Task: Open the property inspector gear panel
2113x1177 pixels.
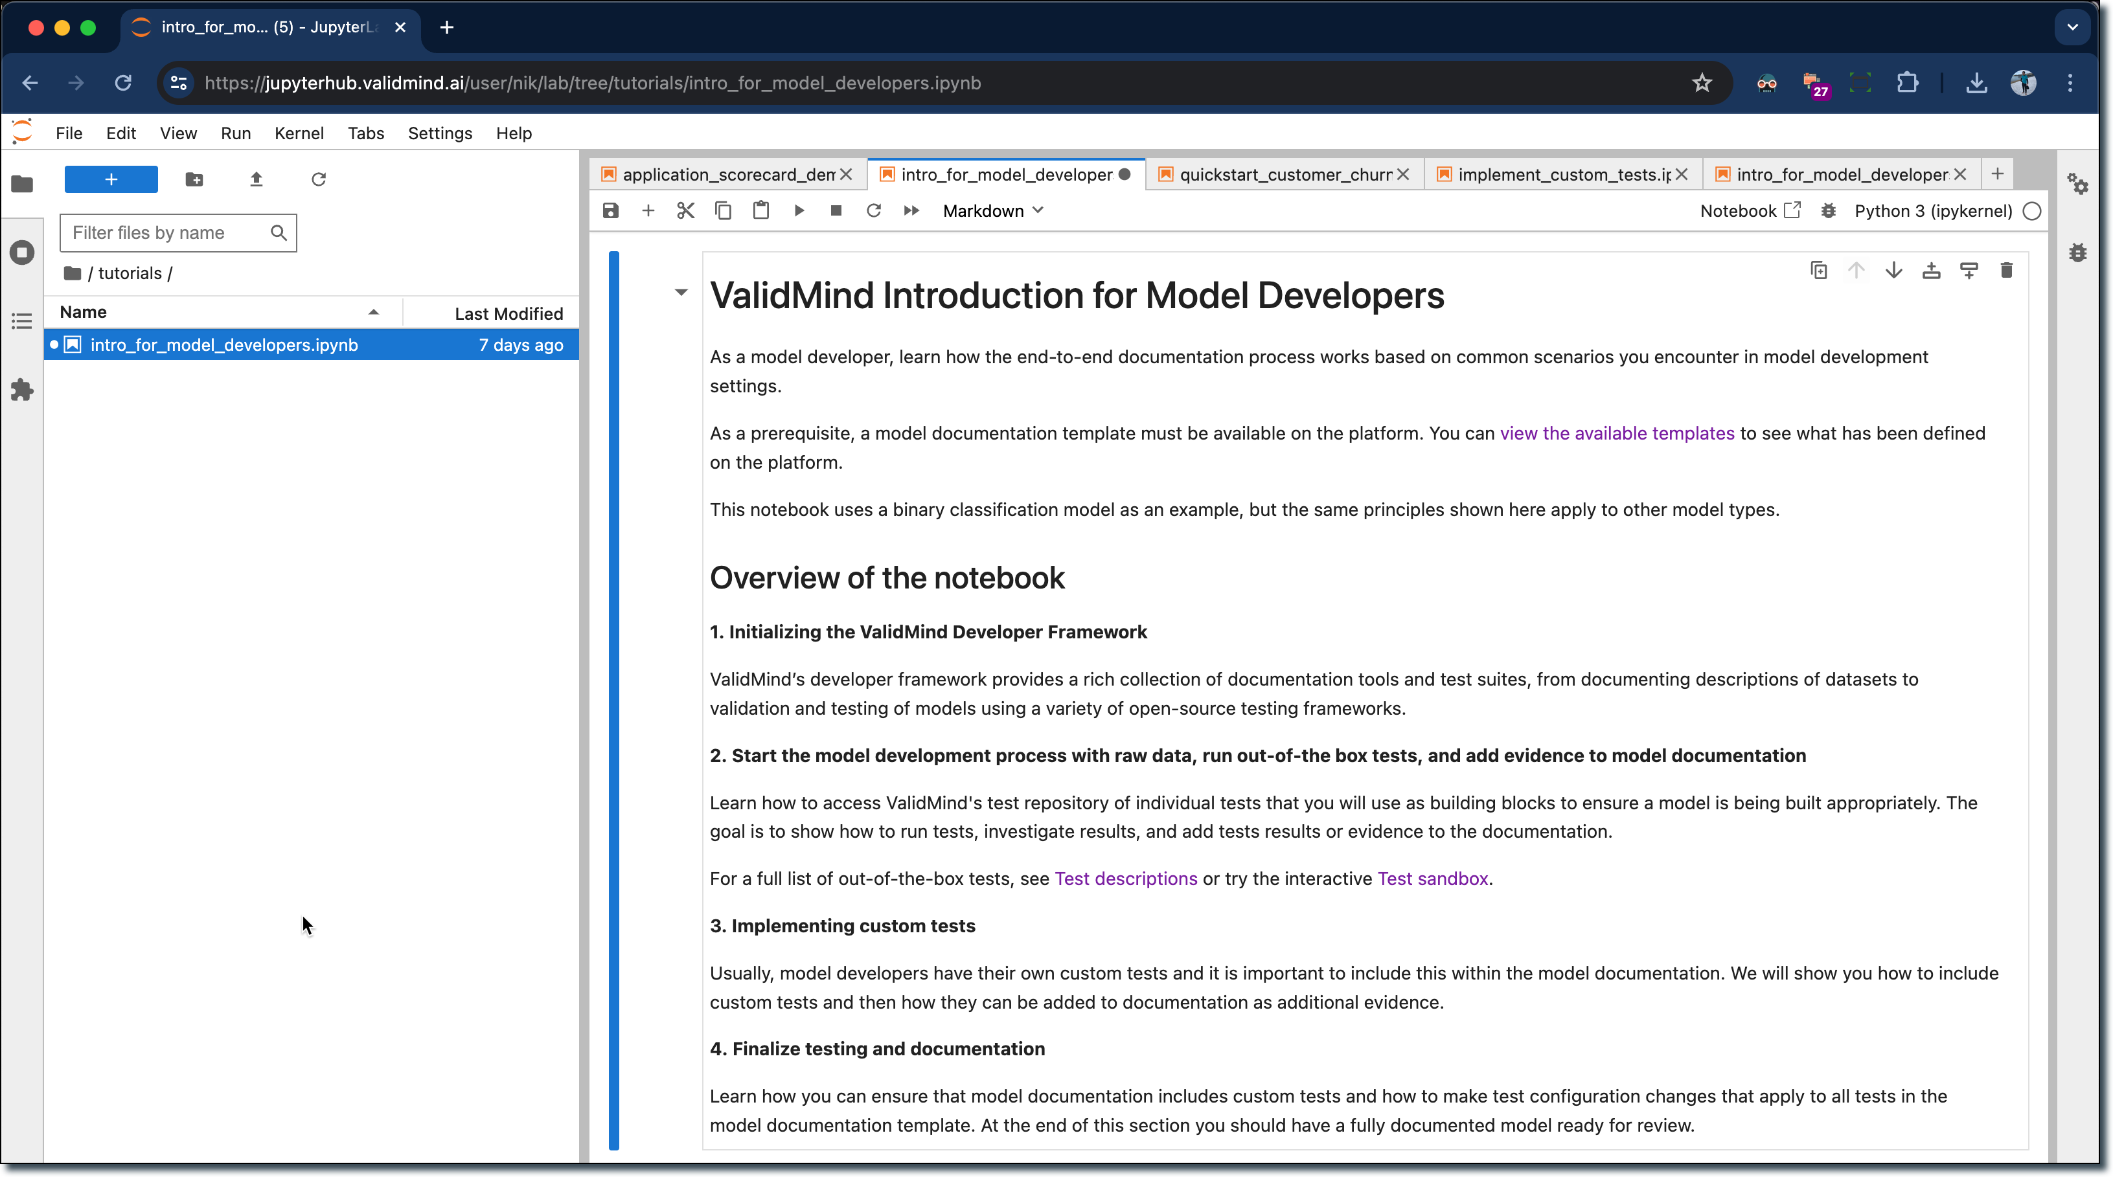Action: point(2079,185)
